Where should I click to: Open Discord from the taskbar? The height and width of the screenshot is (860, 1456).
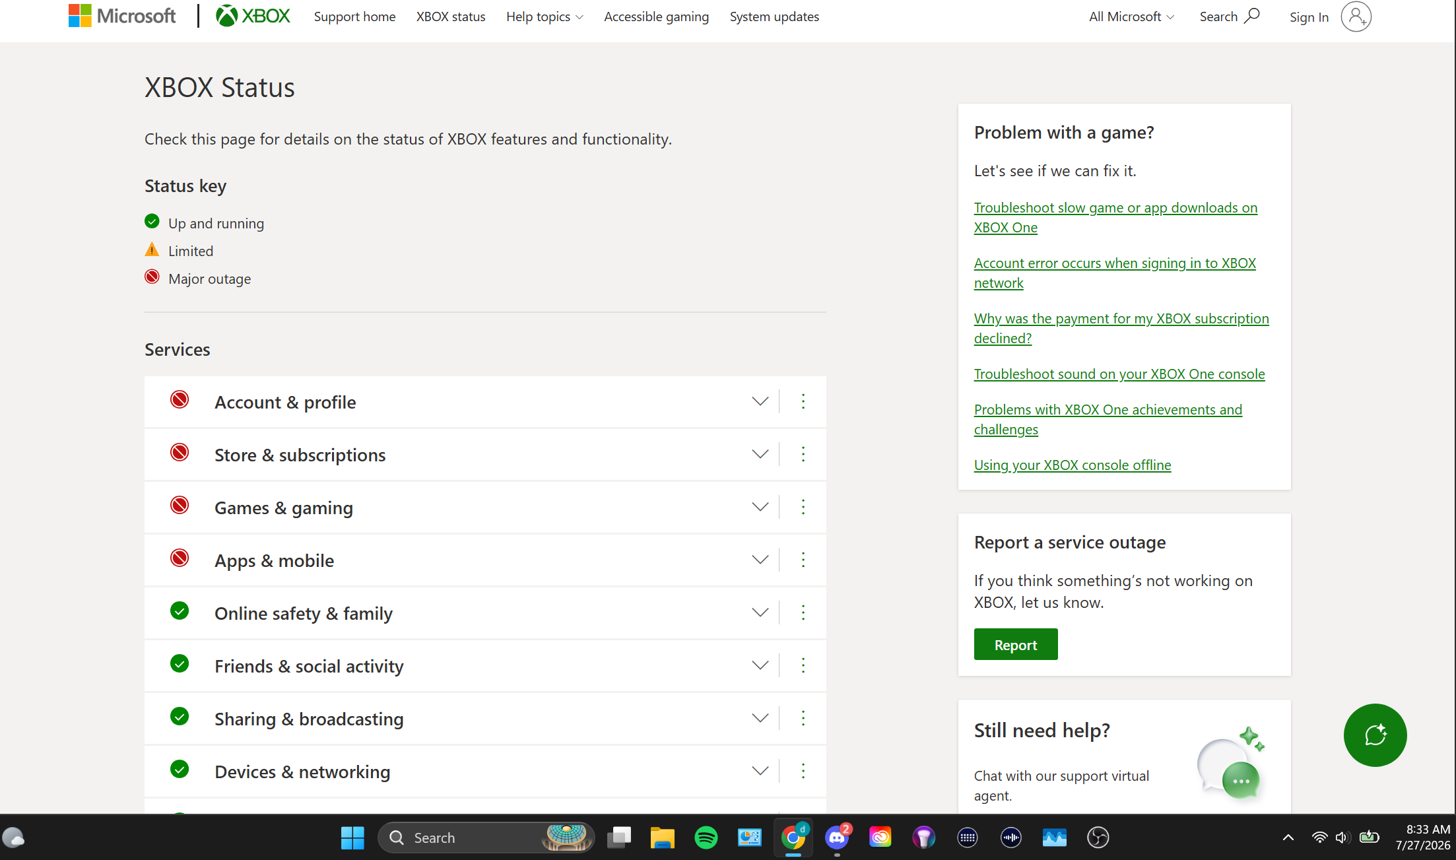point(837,838)
